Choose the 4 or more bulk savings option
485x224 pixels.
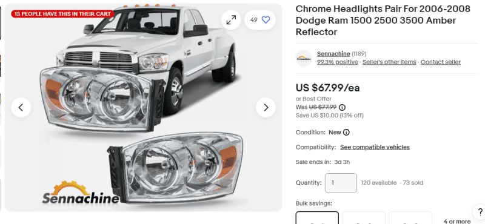(x=457, y=221)
